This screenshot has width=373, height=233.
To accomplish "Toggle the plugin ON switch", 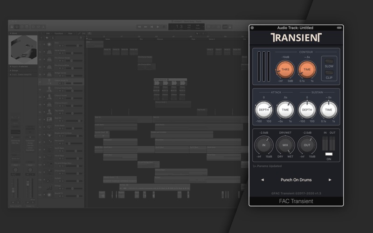I will tap(329, 154).
